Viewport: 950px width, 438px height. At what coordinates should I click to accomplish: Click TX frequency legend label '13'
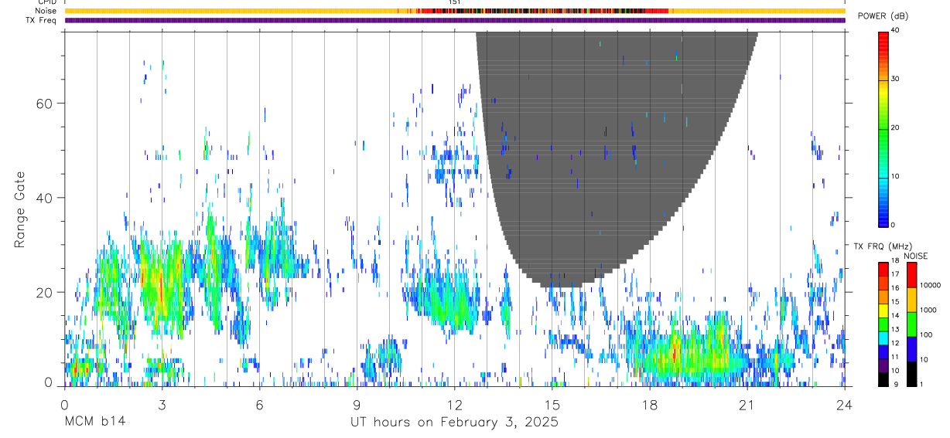(x=896, y=329)
